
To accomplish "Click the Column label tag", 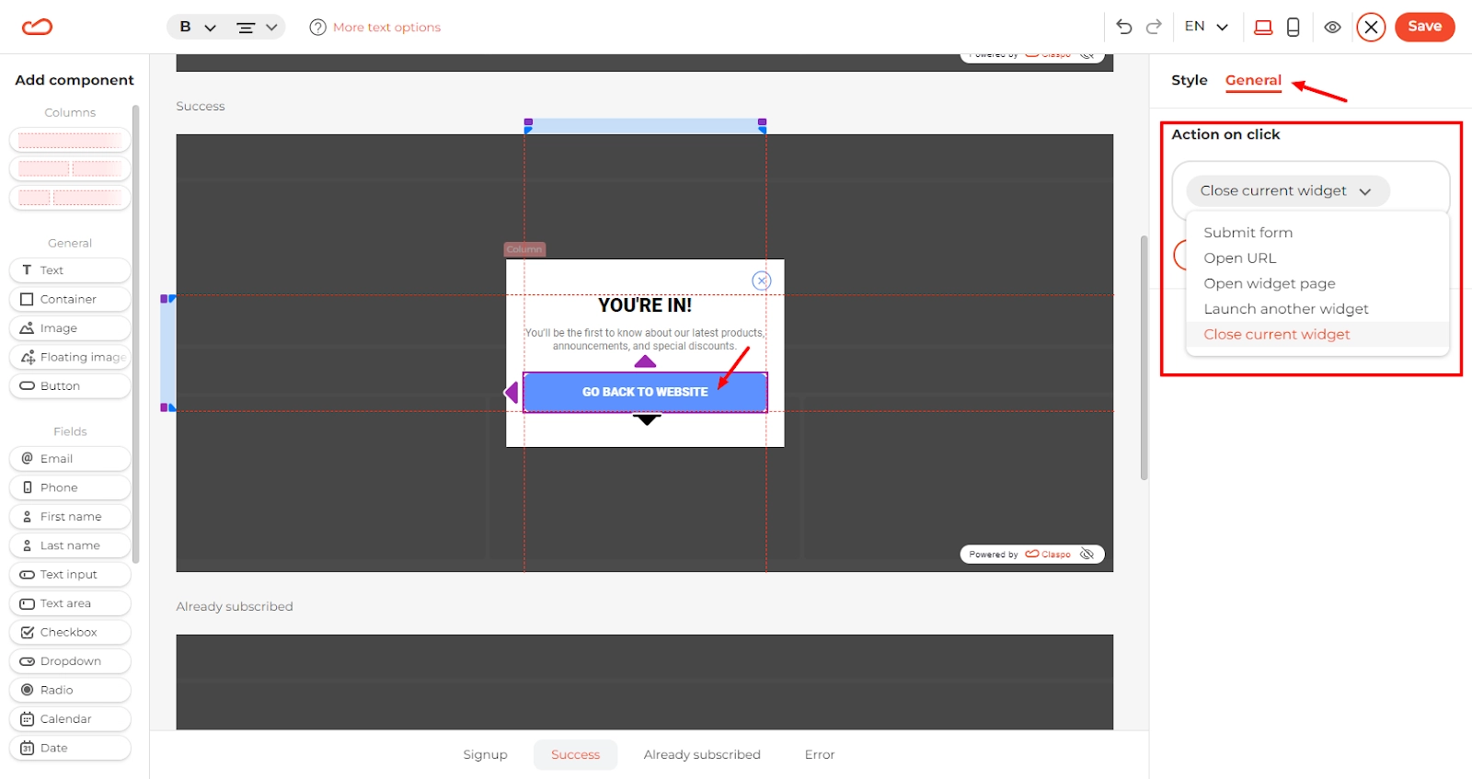I will click(524, 249).
